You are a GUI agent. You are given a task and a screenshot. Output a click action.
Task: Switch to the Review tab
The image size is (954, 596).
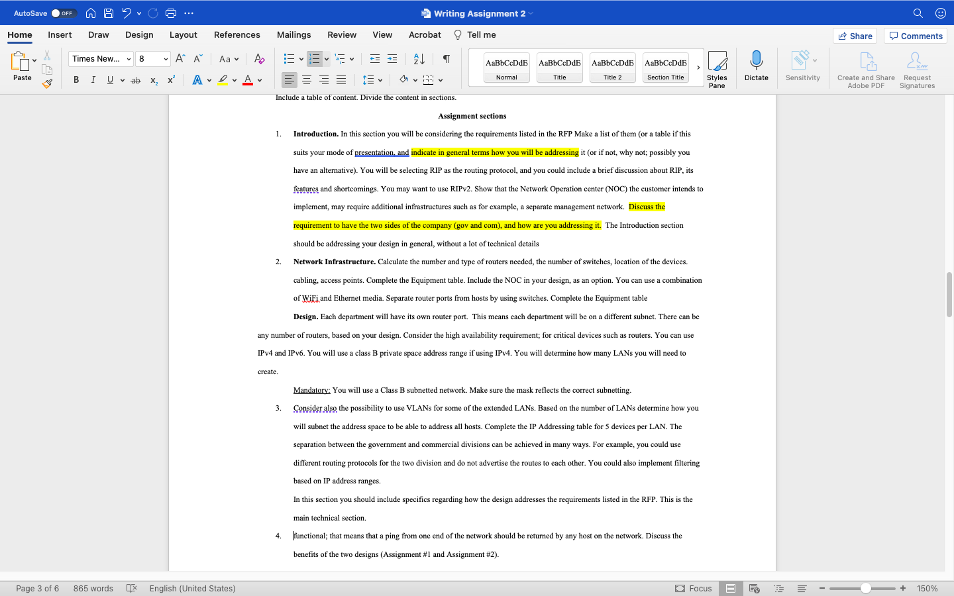342,34
